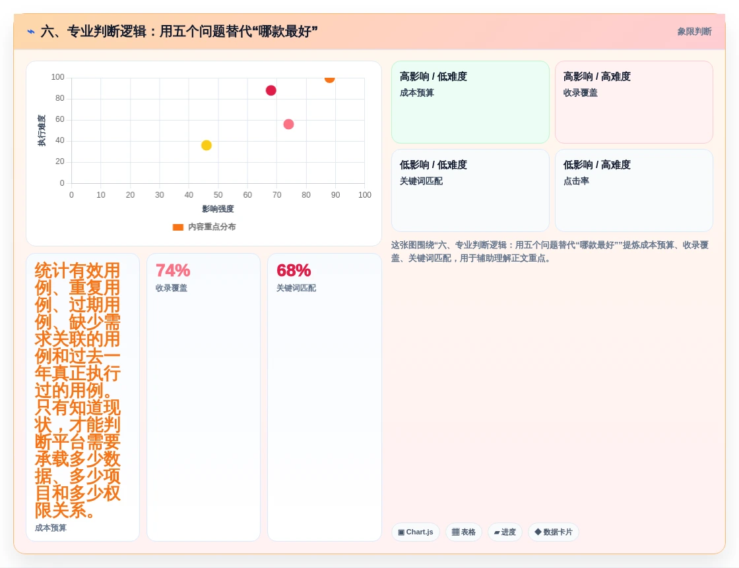
Task: Click the 关键词匹配 text in the 低影响 / 低难度 card
Action: (x=421, y=181)
